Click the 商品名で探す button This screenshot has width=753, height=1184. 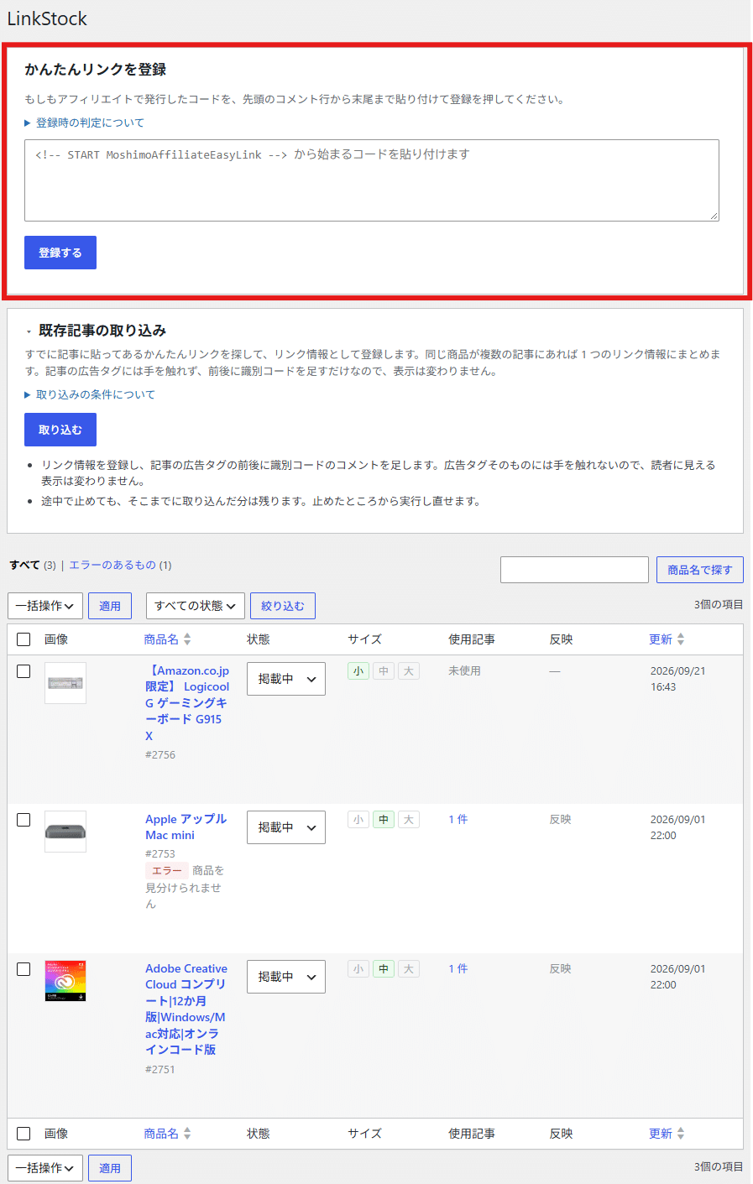700,570
